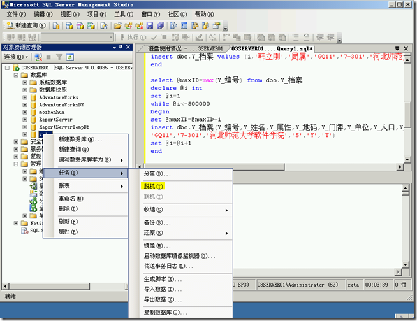Open the 对象资源管理器 window position dropdown arrow
Screen dimensions: 417x321
click(114, 47)
